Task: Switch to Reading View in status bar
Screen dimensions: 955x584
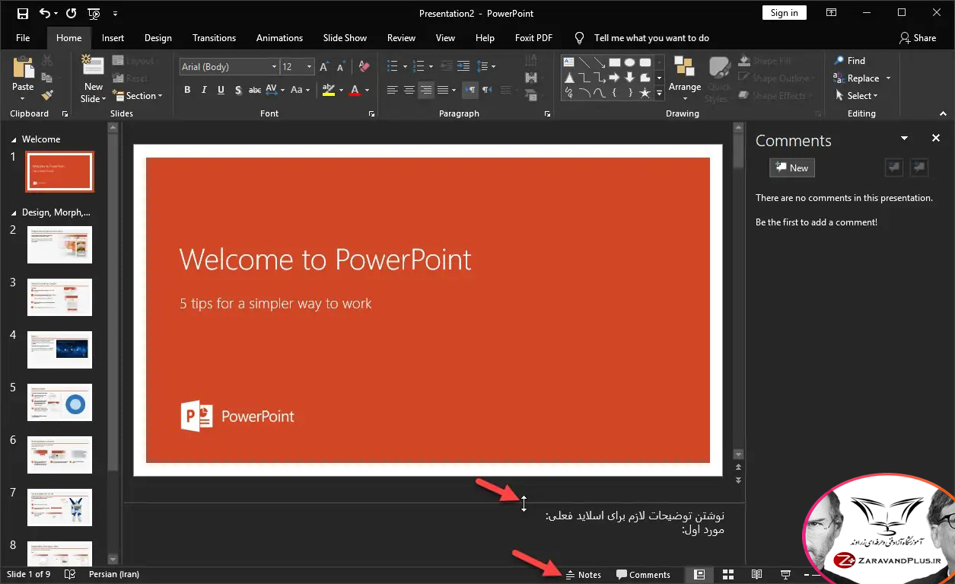Action: (x=756, y=575)
